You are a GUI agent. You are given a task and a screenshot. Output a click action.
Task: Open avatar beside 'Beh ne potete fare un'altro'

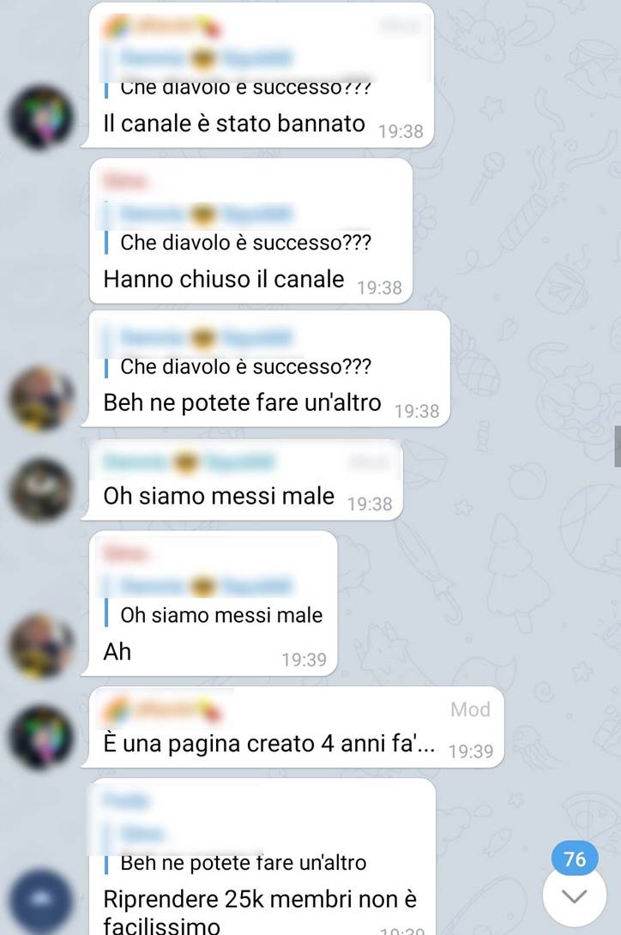[40, 397]
